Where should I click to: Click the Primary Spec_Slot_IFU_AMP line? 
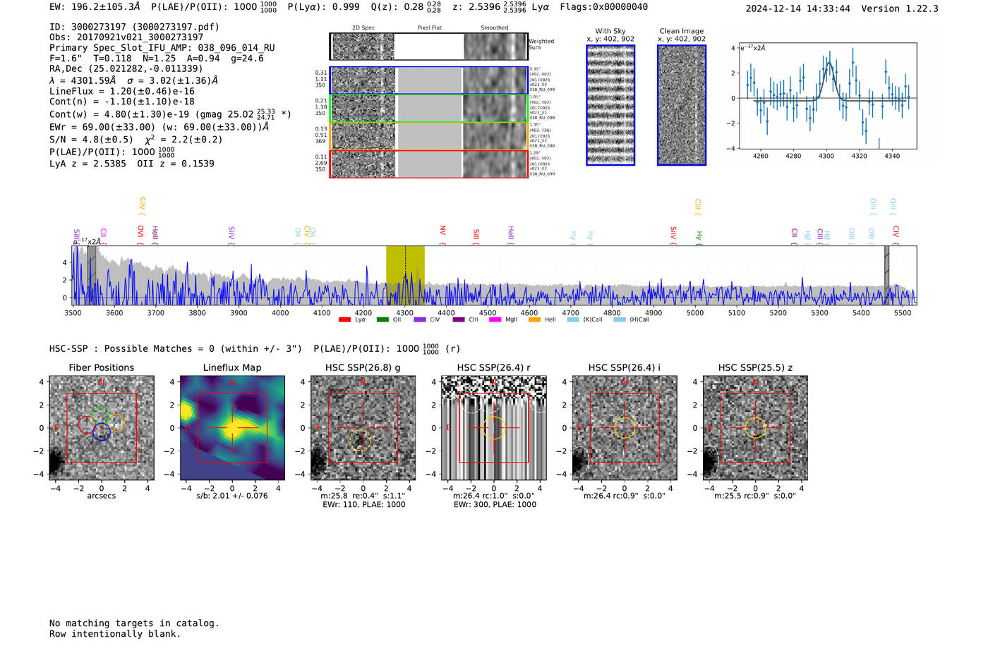[x=162, y=47]
